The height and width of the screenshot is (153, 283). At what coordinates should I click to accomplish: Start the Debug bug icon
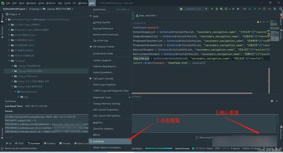pyautogui.click(x=217, y=9)
